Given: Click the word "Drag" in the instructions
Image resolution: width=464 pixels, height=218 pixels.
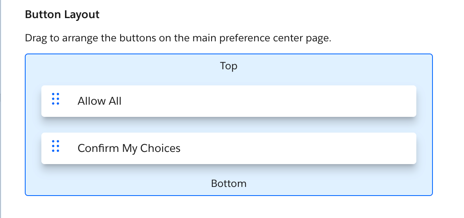Looking at the screenshot, I should pyautogui.click(x=33, y=39).
